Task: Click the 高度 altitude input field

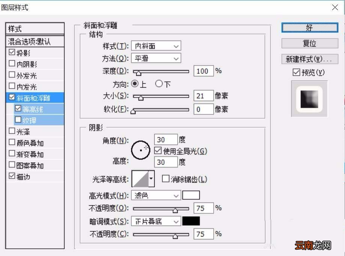Action: pos(166,162)
